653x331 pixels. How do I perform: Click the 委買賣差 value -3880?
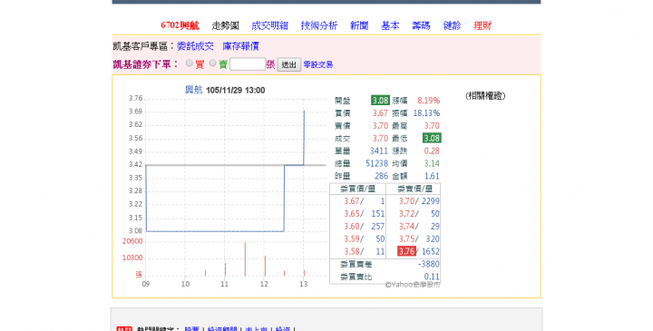(429, 264)
